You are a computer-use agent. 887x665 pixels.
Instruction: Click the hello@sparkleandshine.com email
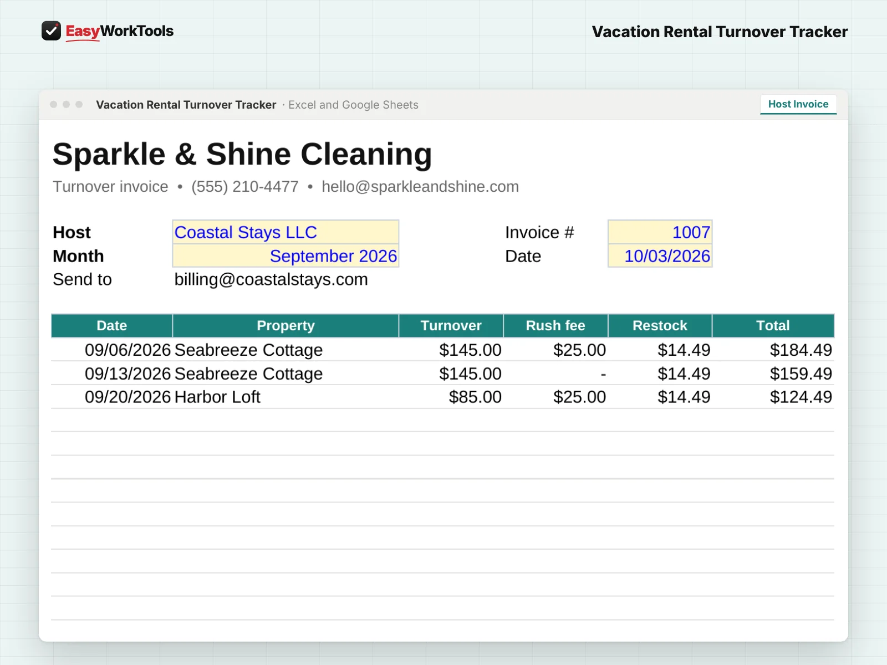click(420, 187)
